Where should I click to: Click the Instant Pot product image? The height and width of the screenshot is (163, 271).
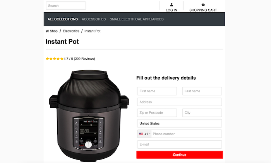tap(89, 115)
